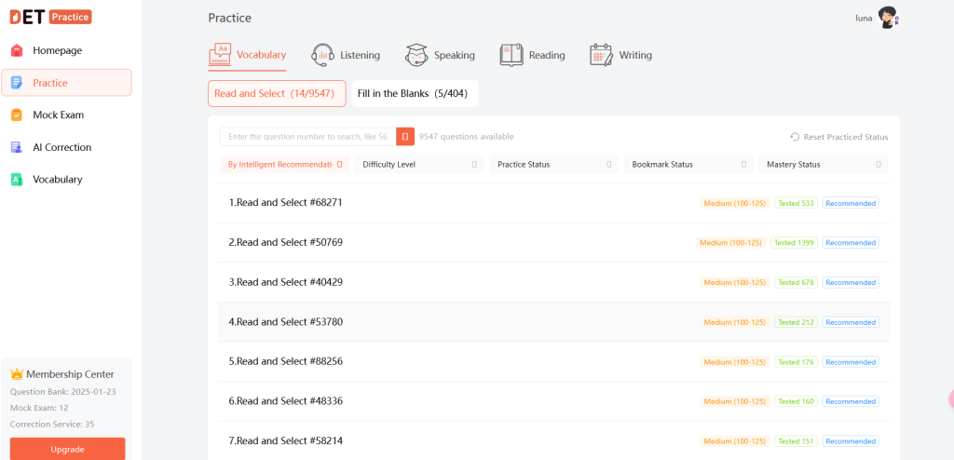Click the Reading book icon

[x=511, y=55]
